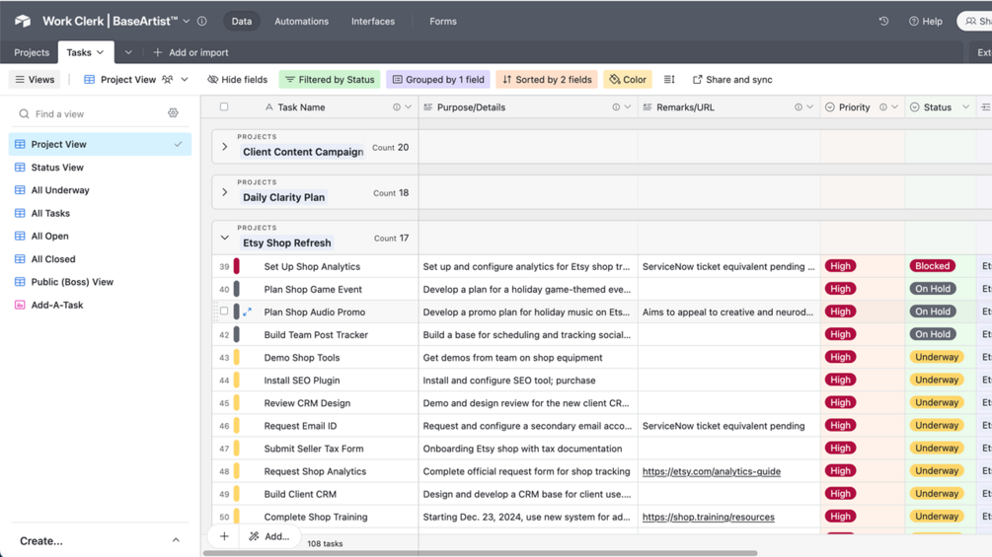Open the Status column dropdown arrow
Screen dimensions: 992x557
click(965, 107)
